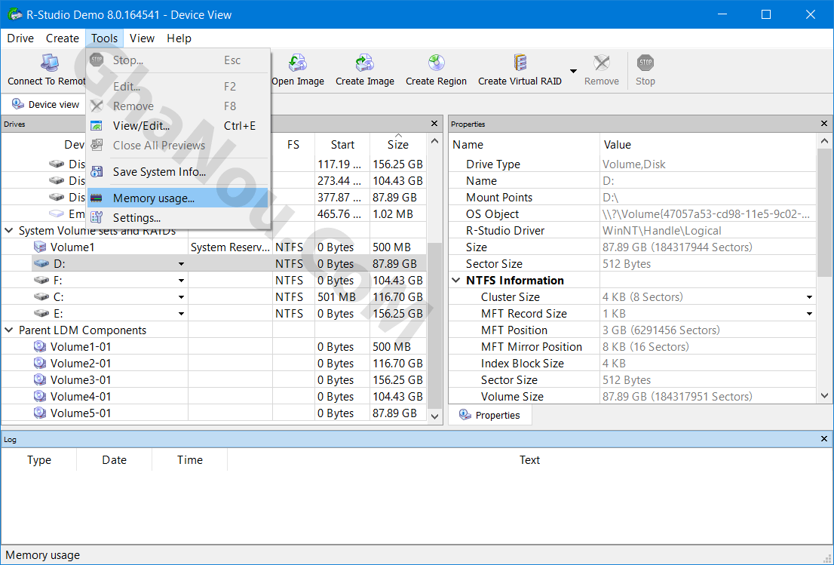Open dropdown arrow next to Create Virtual RAID
The image size is (834, 565).
[x=573, y=71]
